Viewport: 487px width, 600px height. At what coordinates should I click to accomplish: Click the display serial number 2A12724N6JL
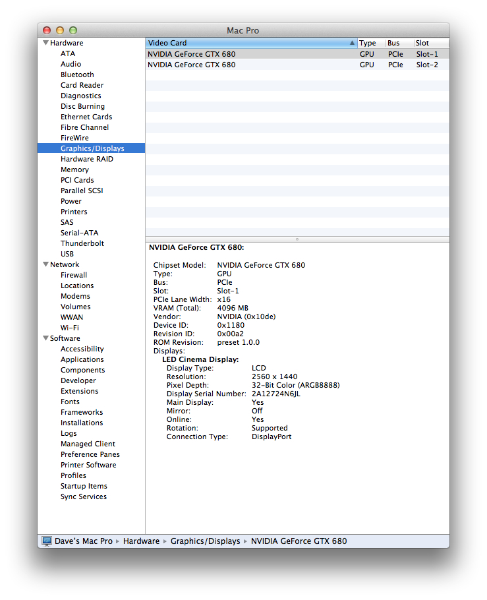pos(276,394)
